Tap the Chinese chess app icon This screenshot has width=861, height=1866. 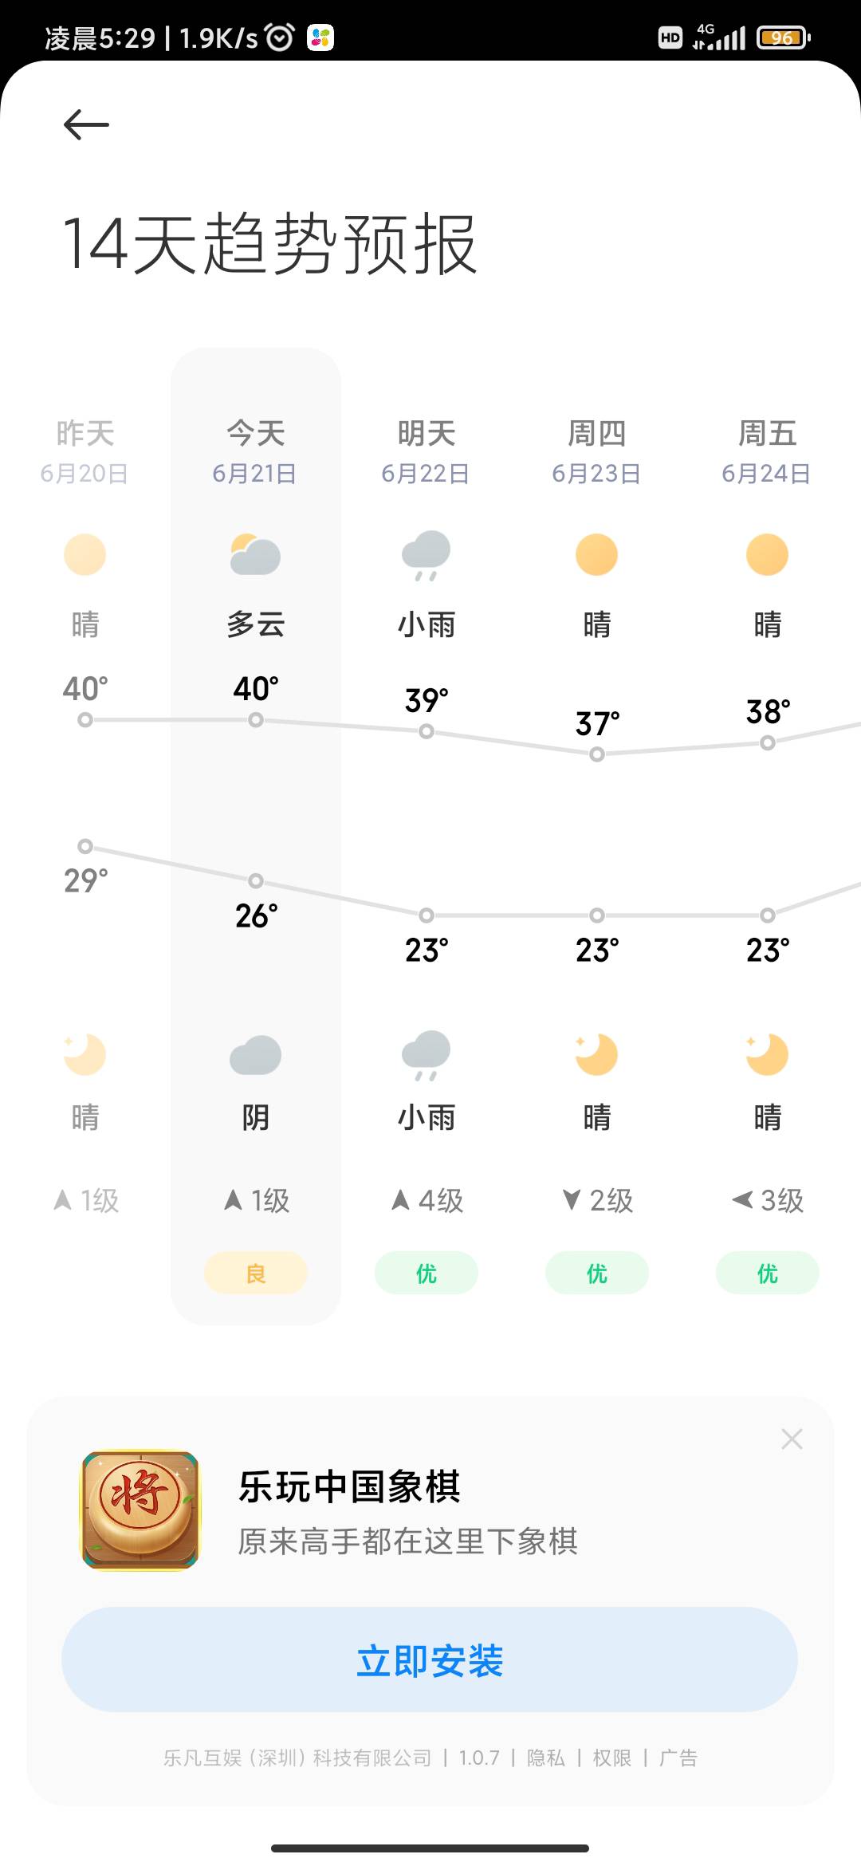coord(140,1510)
